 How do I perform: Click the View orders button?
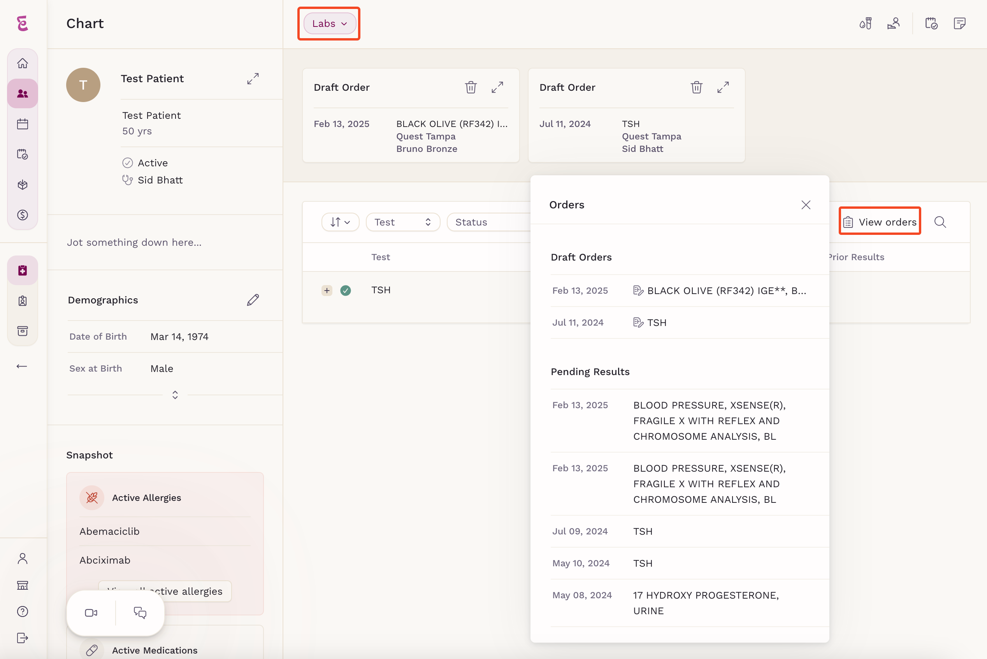880,222
